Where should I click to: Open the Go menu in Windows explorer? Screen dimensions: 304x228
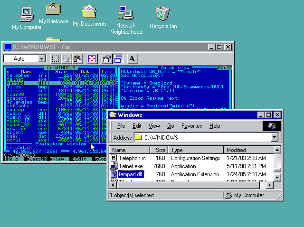click(x=171, y=126)
